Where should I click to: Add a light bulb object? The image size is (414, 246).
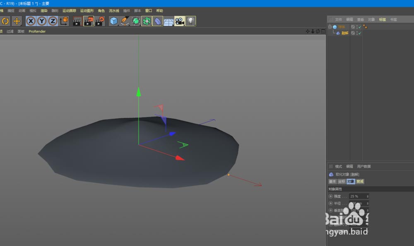[x=190, y=21]
